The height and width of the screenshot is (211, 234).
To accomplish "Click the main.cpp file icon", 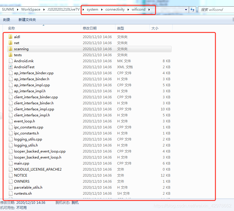I will [11, 163].
